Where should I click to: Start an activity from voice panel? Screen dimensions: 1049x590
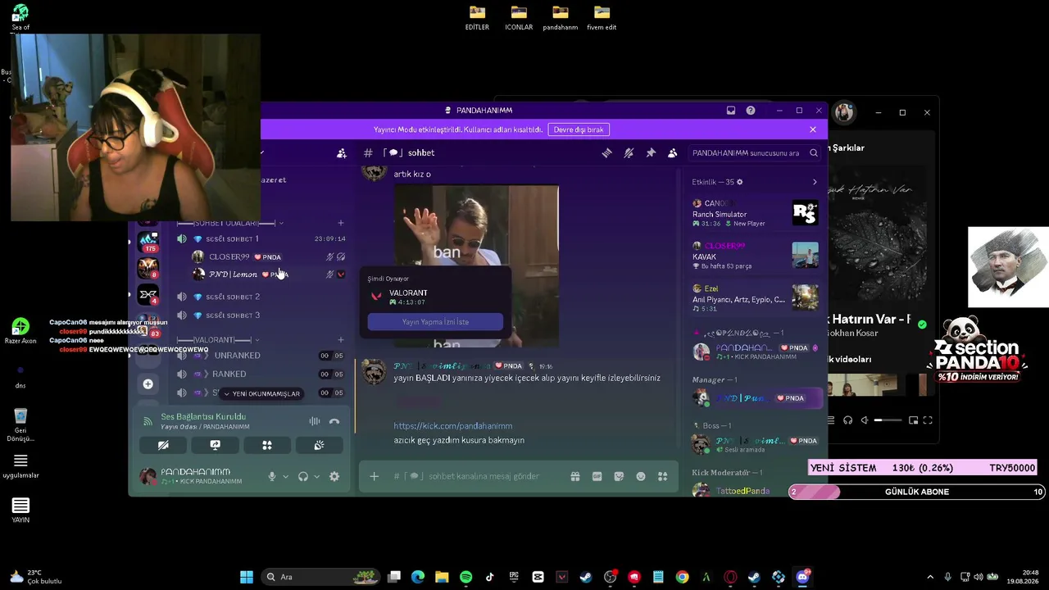[x=267, y=445]
